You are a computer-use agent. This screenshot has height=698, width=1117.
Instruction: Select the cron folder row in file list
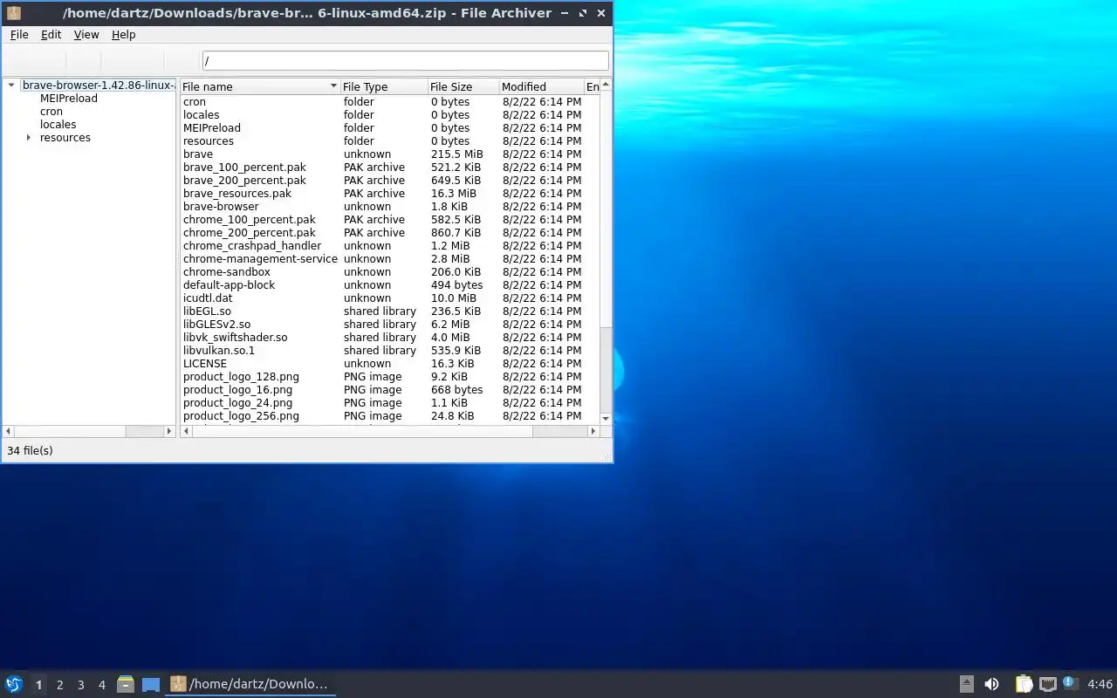(x=389, y=102)
